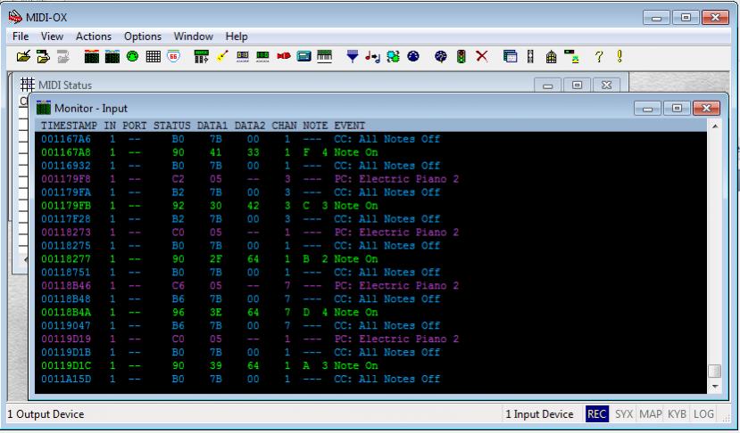The image size is (740, 433).
Task: Click '1 Output Device' in status bar
Action: pos(46,414)
